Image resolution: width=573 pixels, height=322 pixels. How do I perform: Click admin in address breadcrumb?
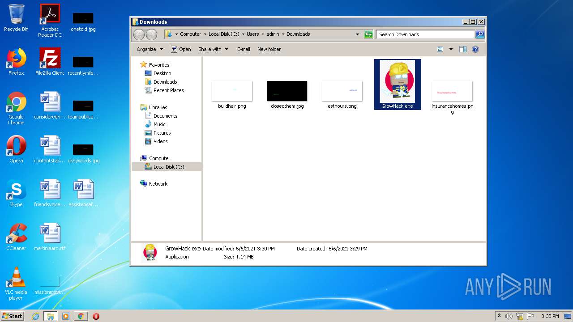273,34
